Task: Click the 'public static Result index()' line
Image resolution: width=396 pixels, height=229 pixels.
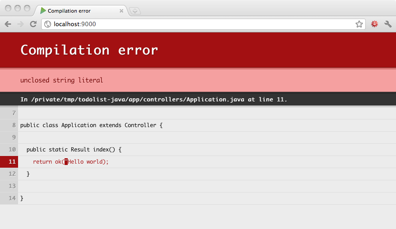Action: point(74,149)
